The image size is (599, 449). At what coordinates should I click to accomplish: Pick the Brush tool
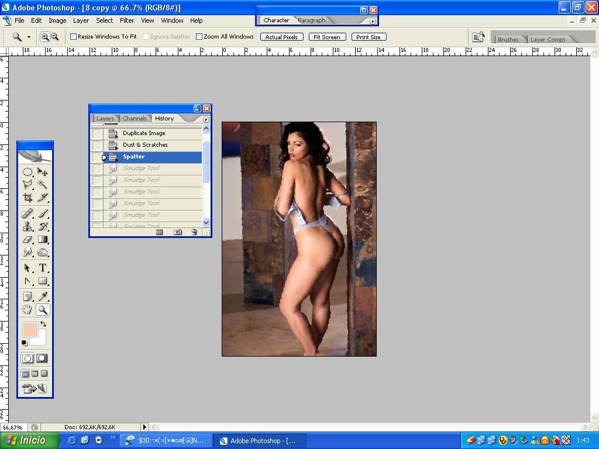[42, 214]
